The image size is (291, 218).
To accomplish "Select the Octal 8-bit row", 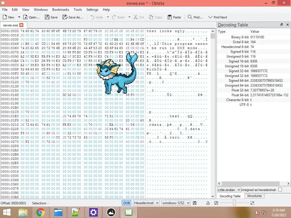I will pyautogui.click(x=254, y=42).
